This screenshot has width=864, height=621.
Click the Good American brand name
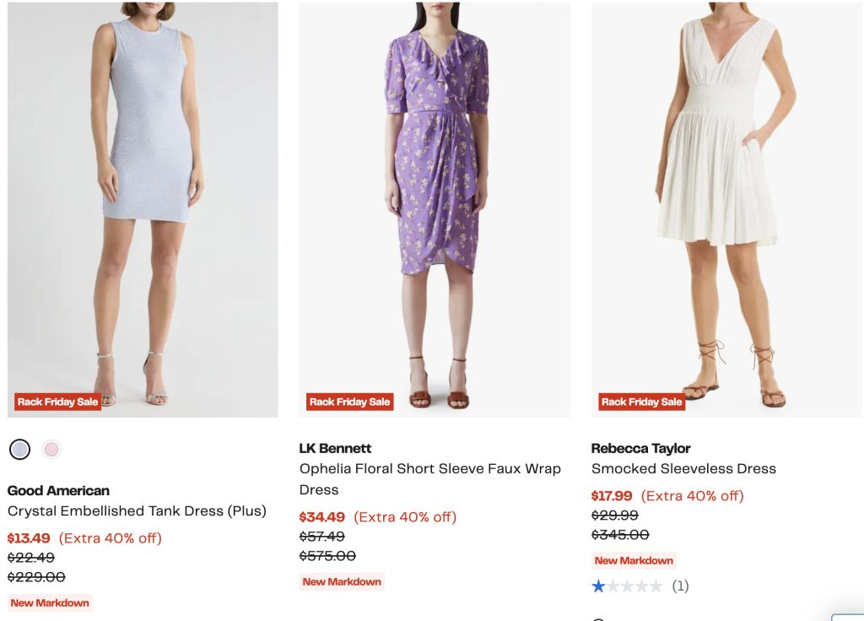(x=58, y=490)
